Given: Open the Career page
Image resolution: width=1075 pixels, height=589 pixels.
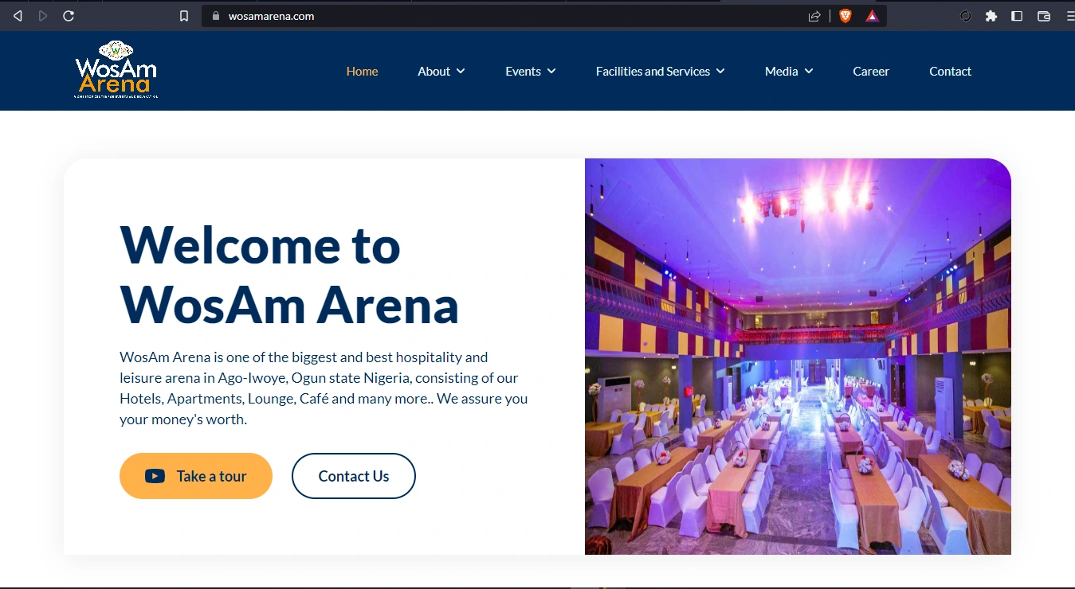Looking at the screenshot, I should click(x=871, y=72).
